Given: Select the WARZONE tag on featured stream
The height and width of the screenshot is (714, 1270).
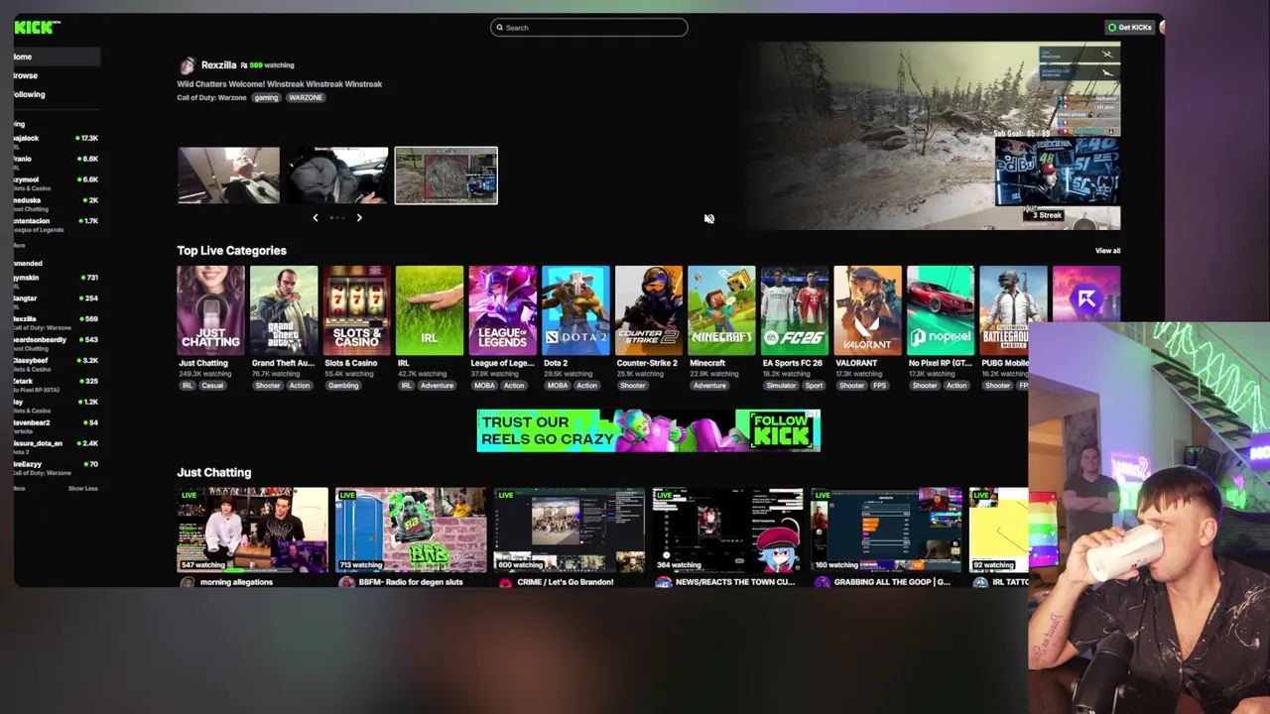Looking at the screenshot, I should [306, 97].
